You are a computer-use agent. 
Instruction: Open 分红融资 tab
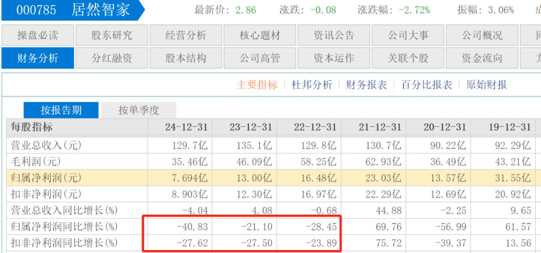click(x=112, y=58)
